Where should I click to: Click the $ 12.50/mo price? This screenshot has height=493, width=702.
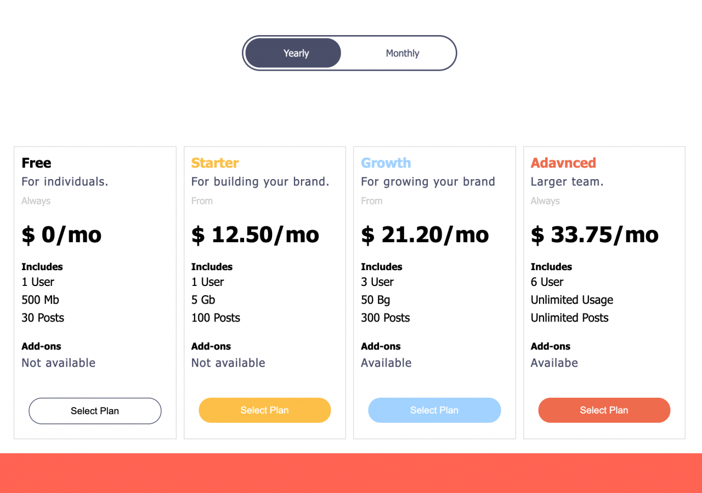click(255, 234)
